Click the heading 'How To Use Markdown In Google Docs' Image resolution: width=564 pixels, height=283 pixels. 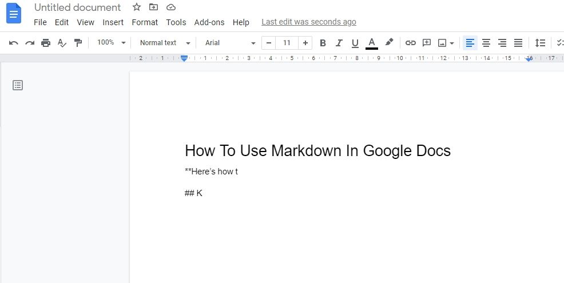click(x=317, y=151)
